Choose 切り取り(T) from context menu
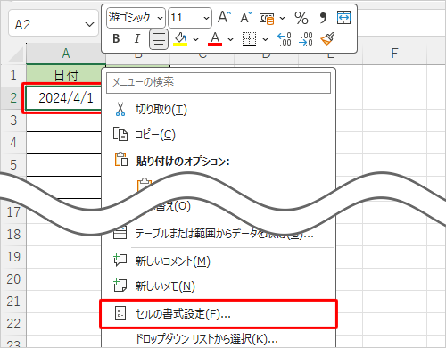 tap(219, 110)
